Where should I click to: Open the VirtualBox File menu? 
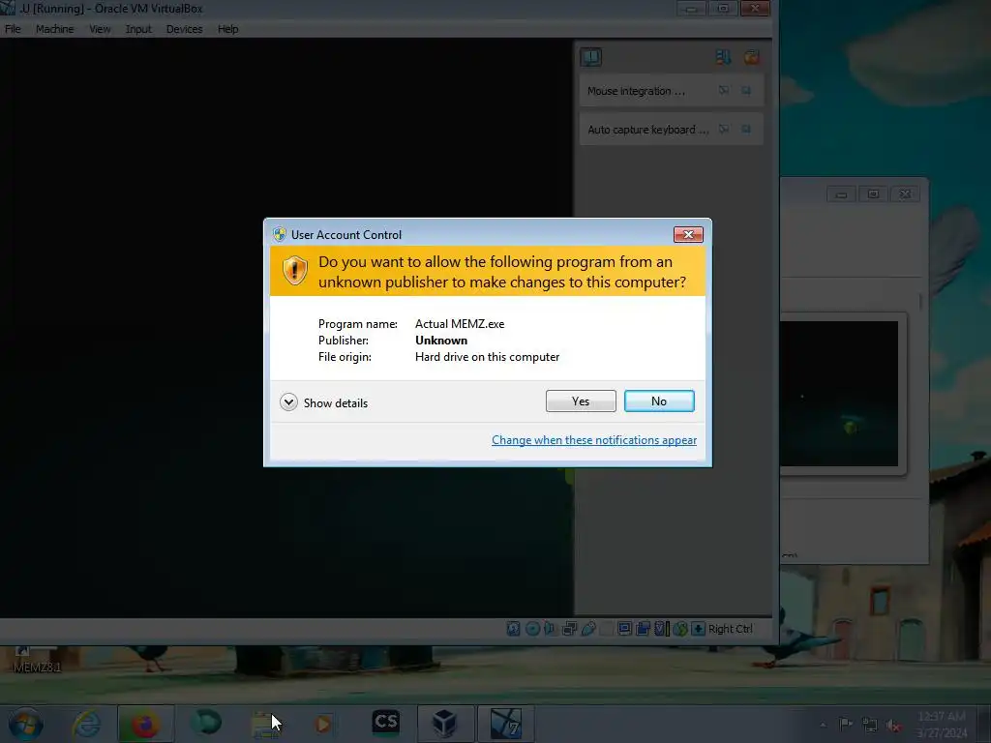(x=13, y=29)
